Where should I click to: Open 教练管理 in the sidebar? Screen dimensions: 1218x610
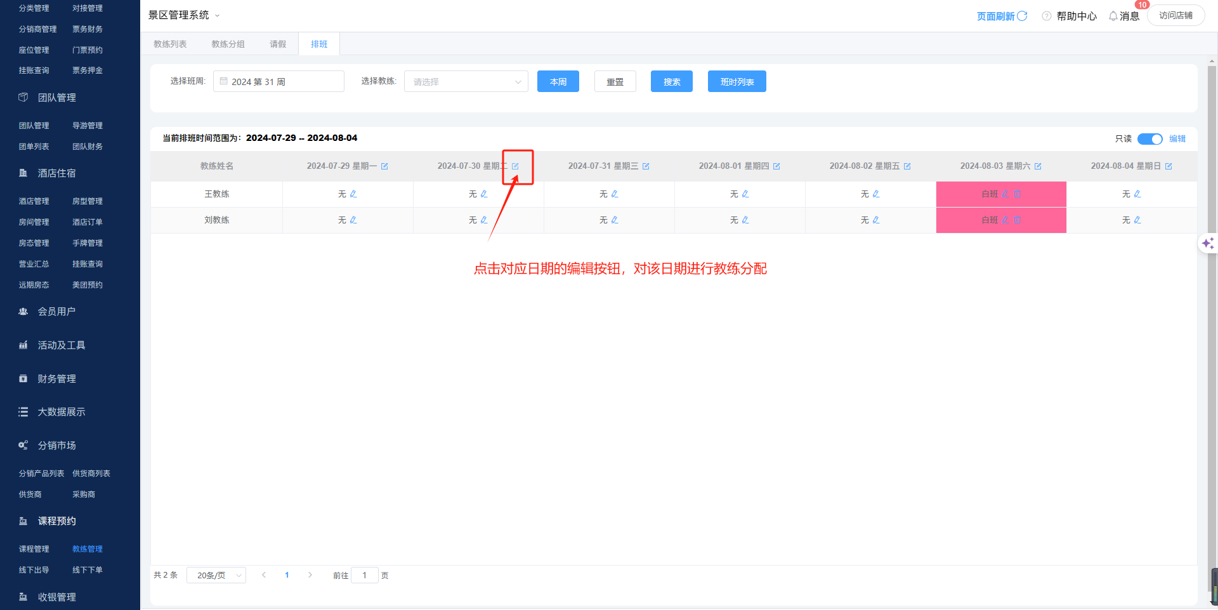[x=88, y=549]
